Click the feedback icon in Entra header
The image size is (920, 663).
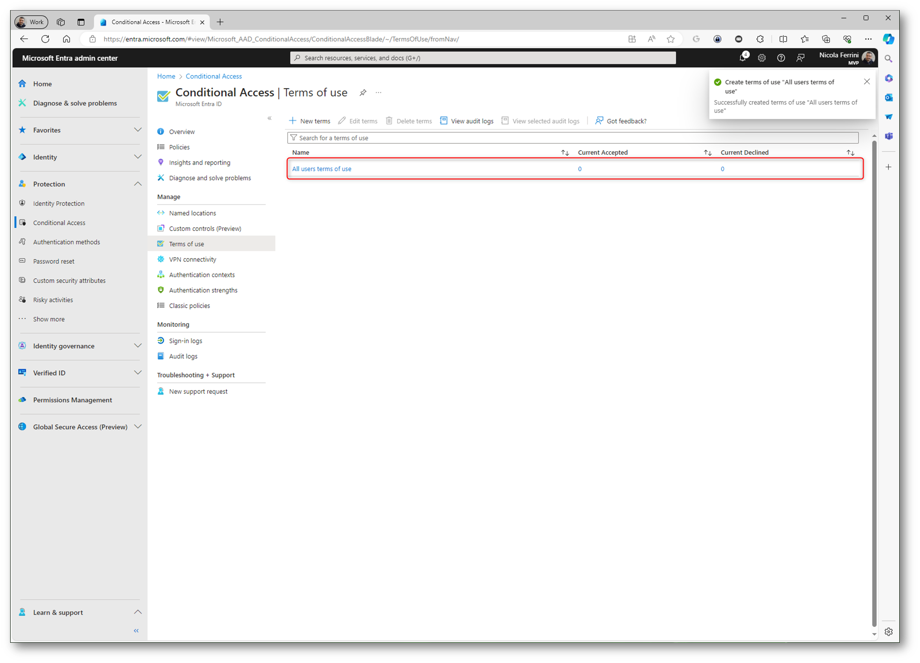[x=800, y=58]
